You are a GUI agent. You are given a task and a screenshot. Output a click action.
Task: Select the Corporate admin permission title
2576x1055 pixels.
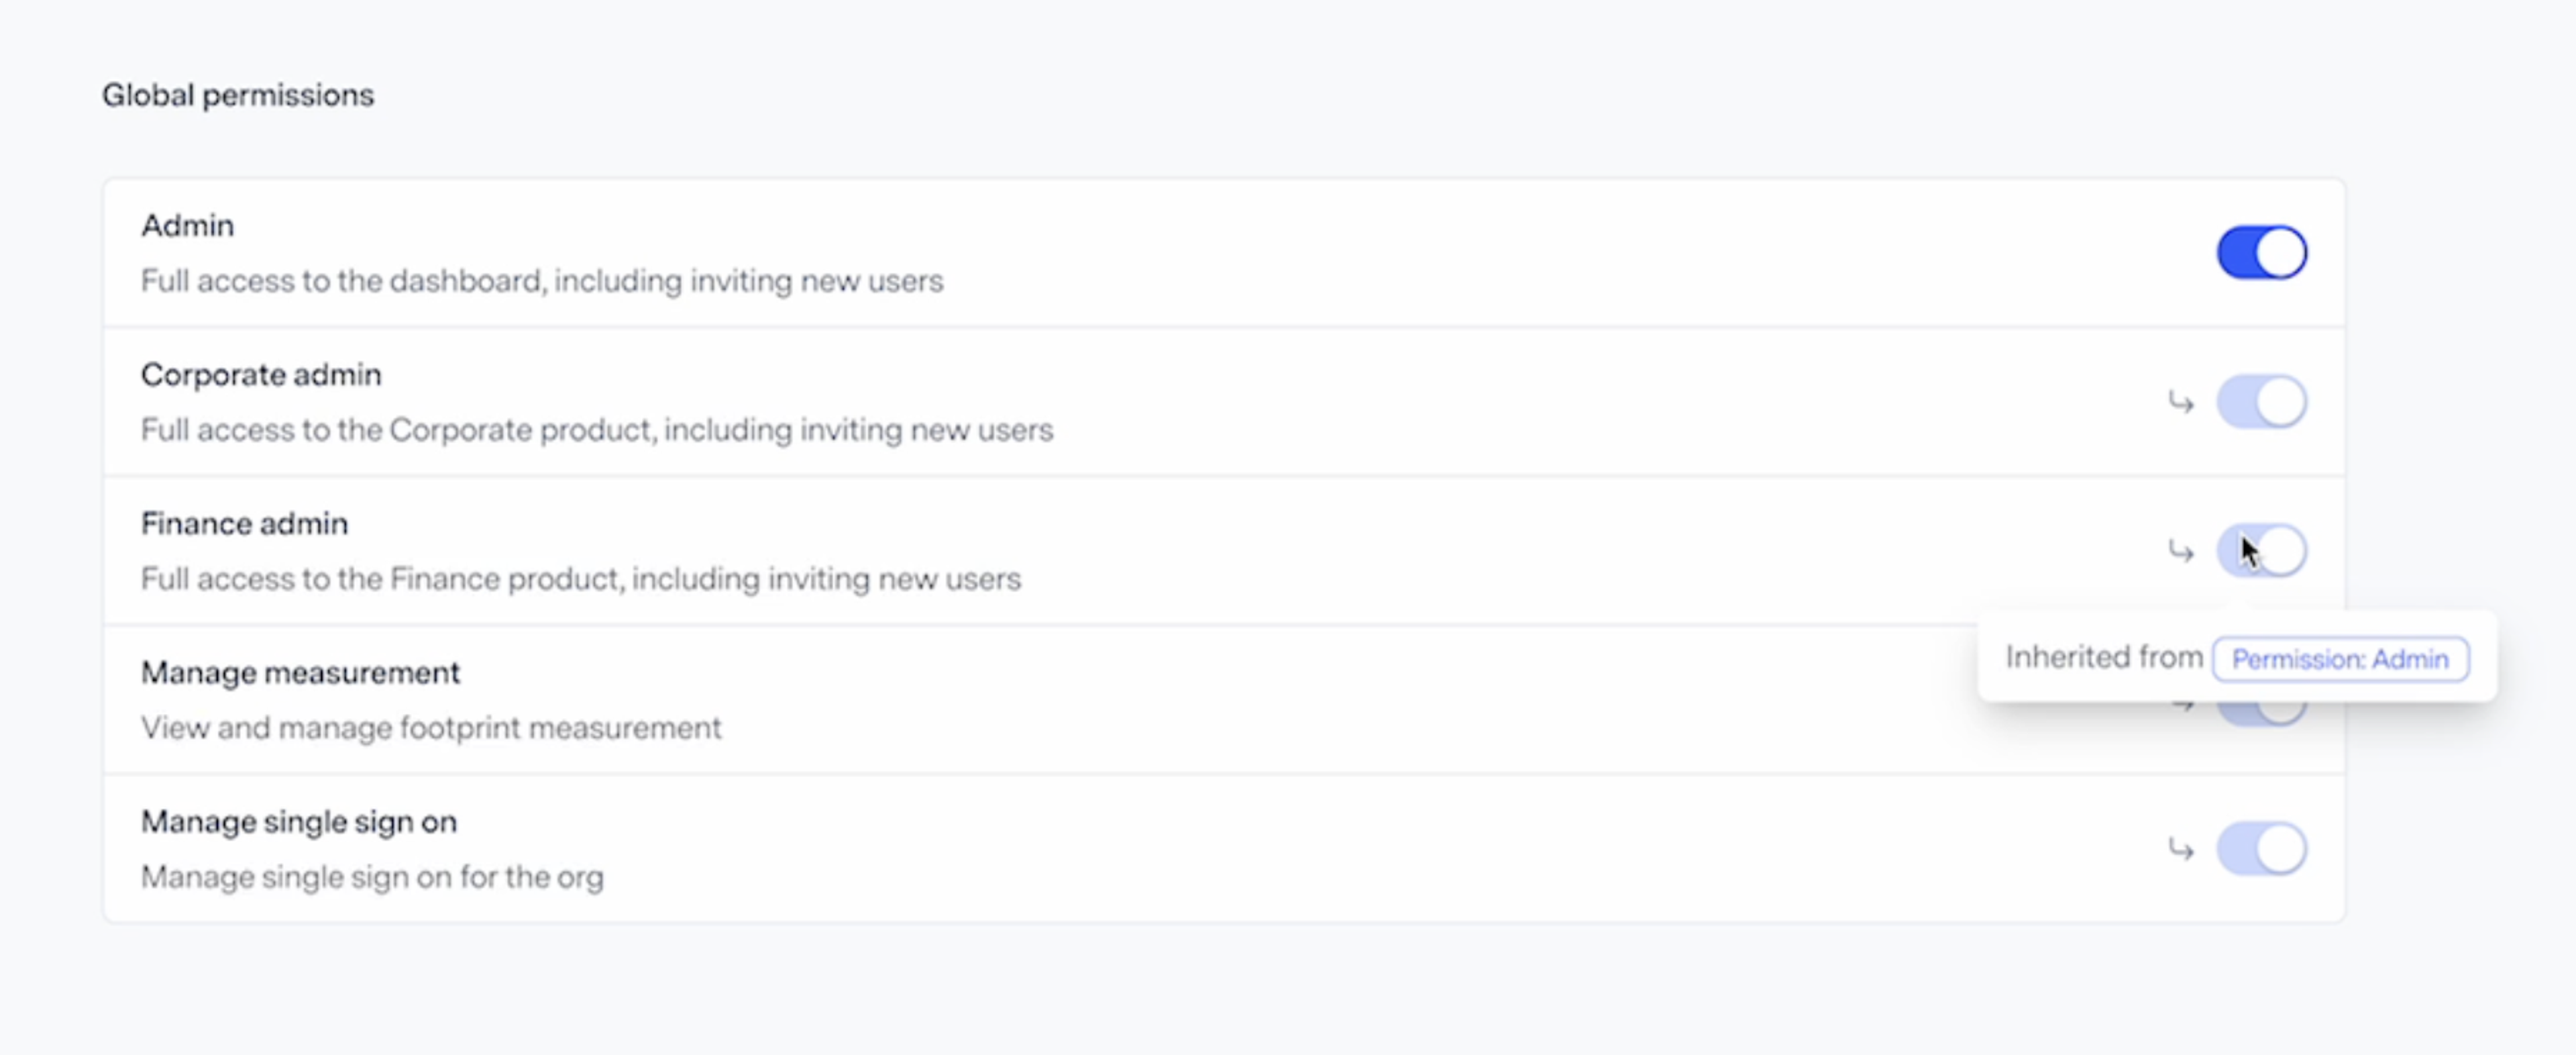[261, 375]
